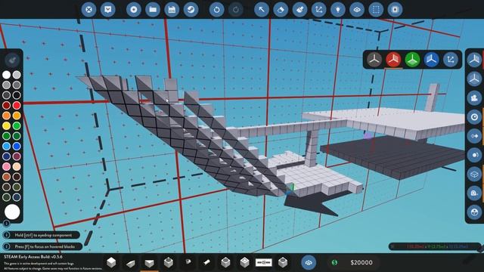
Task: Disable mirroring with the gray axis button
Action: click(x=374, y=60)
